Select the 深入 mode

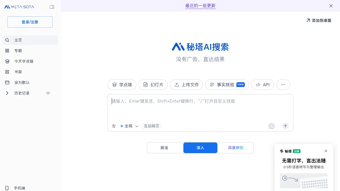point(200,148)
